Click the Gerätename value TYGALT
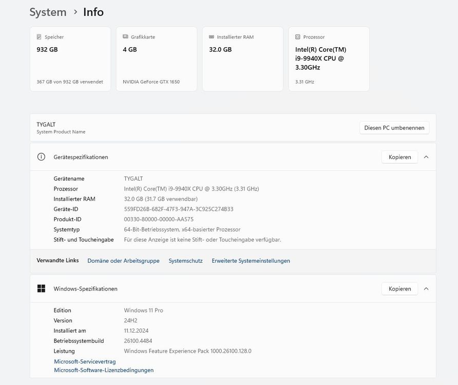 pos(133,179)
